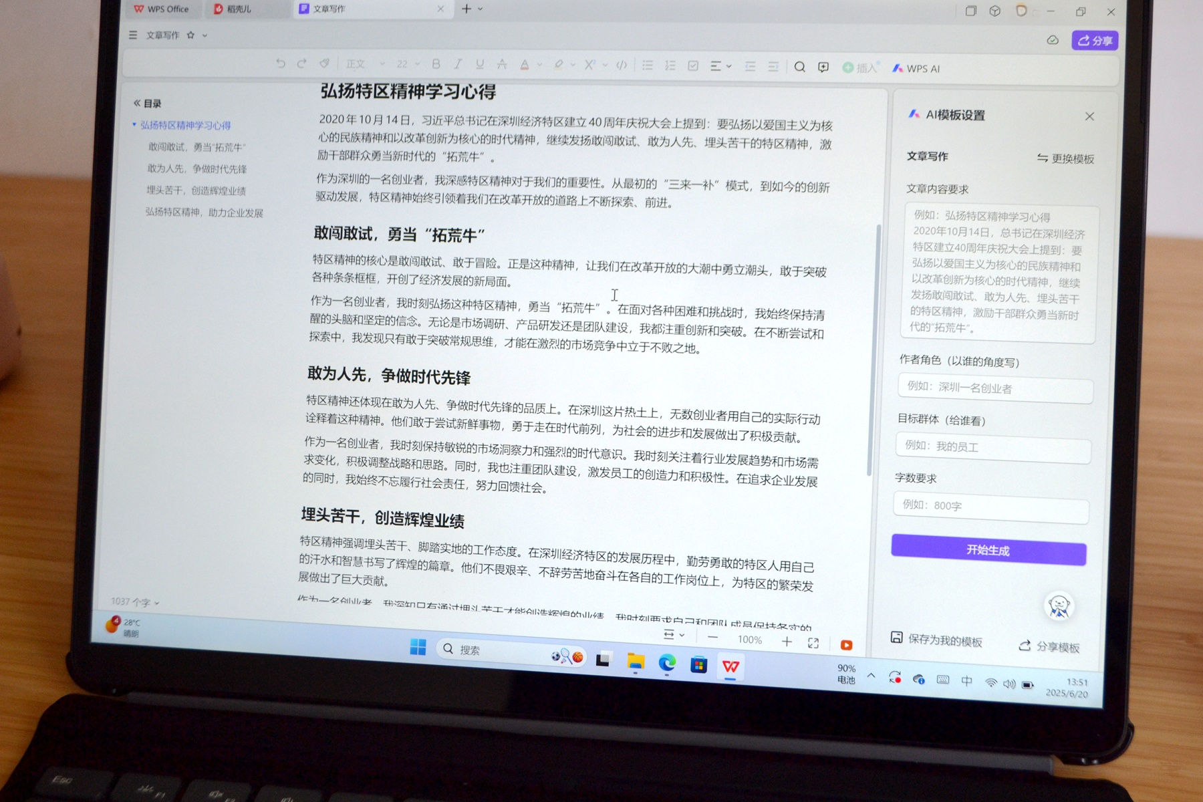Viewport: 1203px width, 802px height.
Task: Click the 分享 share button
Action: point(1095,41)
